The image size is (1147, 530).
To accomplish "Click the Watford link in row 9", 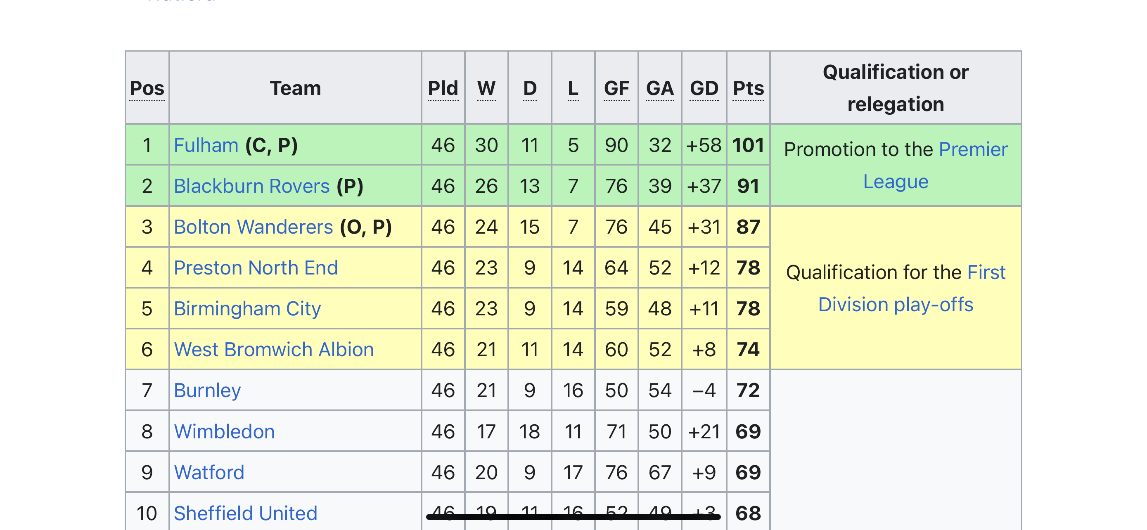I will (x=209, y=473).
